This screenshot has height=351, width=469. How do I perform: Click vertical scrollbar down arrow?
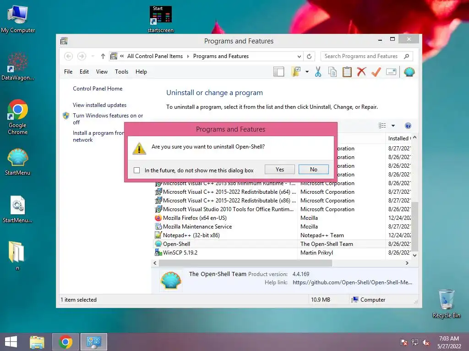tap(414, 255)
